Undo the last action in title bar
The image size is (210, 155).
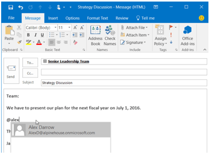coord(21,7)
